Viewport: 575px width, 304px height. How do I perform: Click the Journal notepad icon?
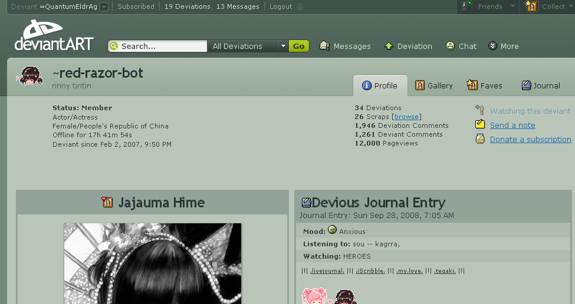click(526, 85)
